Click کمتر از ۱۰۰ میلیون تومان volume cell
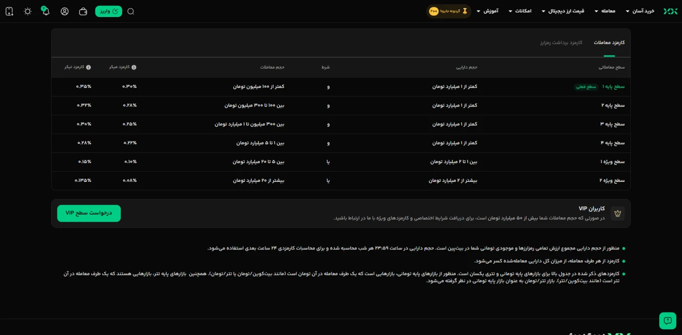682x335 pixels. pyautogui.click(x=258, y=87)
